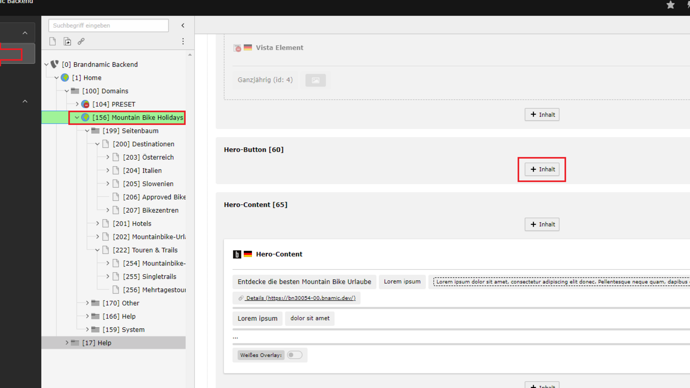Click the link page chain icon
This screenshot has width=690, height=388.
pyautogui.click(x=81, y=42)
